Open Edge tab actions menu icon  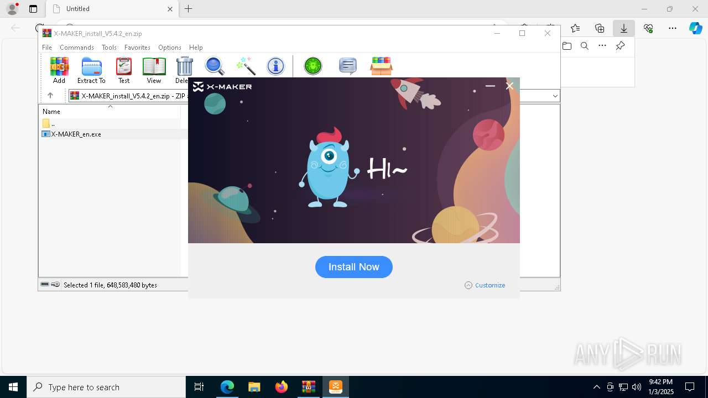point(33,9)
